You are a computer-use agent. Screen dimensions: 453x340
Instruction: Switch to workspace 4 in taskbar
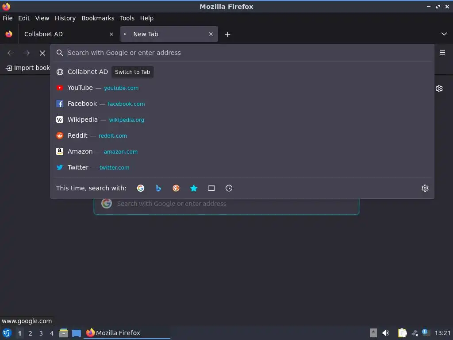pyautogui.click(x=52, y=333)
